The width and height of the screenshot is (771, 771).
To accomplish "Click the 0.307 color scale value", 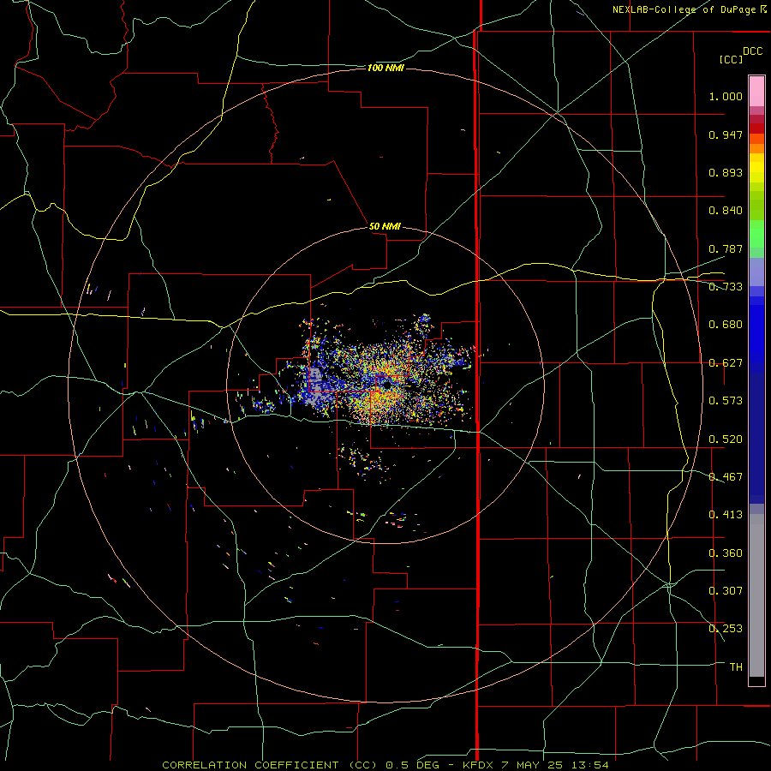I will tap(726, 591).
